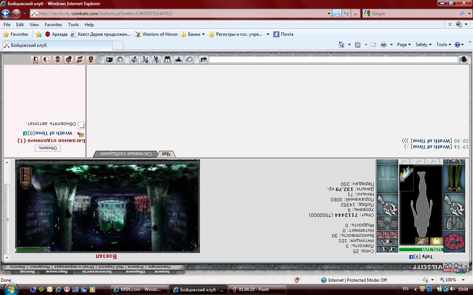Open the Print options dropdown arrow
Screen dimensions: 473x295
click(391, 45)
